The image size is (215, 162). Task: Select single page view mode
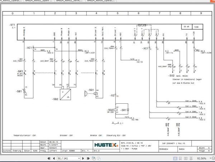(175, 158)
